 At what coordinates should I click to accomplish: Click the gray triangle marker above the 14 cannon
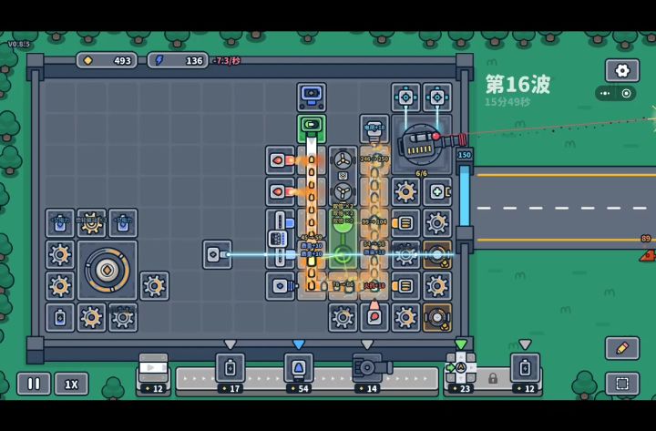pos(367,344)
